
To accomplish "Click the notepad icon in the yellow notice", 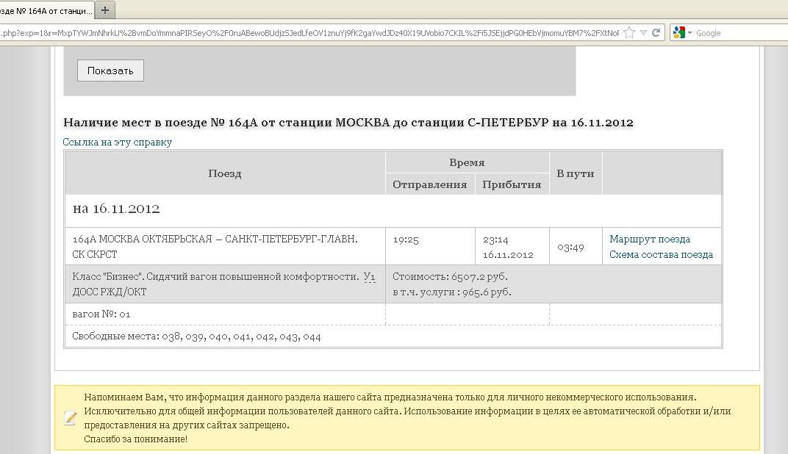I will click(71, 418).
